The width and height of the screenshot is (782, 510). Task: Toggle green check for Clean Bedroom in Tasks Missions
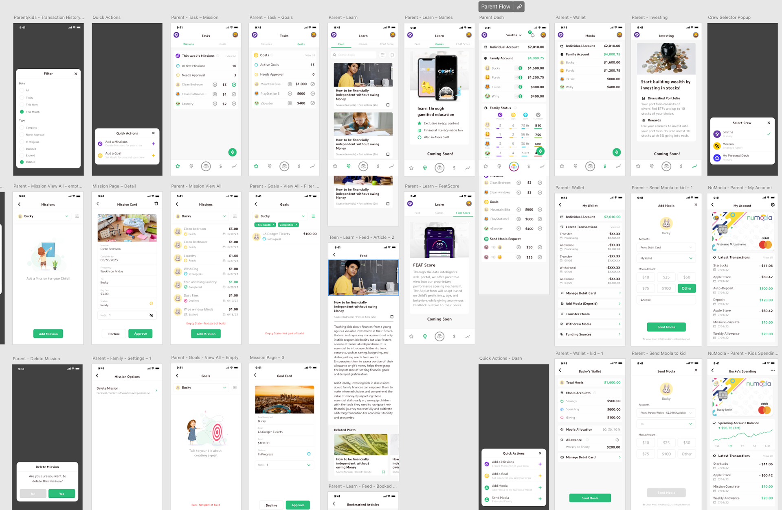(234, 85)
